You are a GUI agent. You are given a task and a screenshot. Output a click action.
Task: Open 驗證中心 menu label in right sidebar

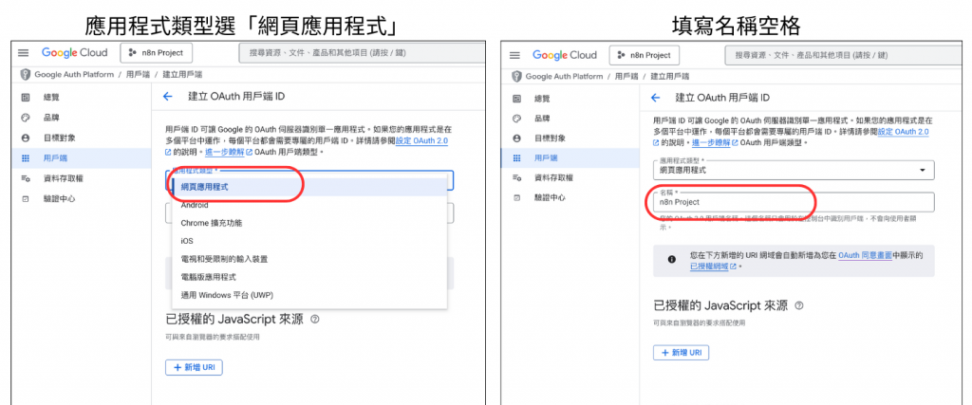[550, 198]
